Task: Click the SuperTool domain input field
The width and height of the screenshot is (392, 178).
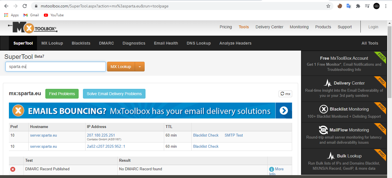Action: [56, 67]
